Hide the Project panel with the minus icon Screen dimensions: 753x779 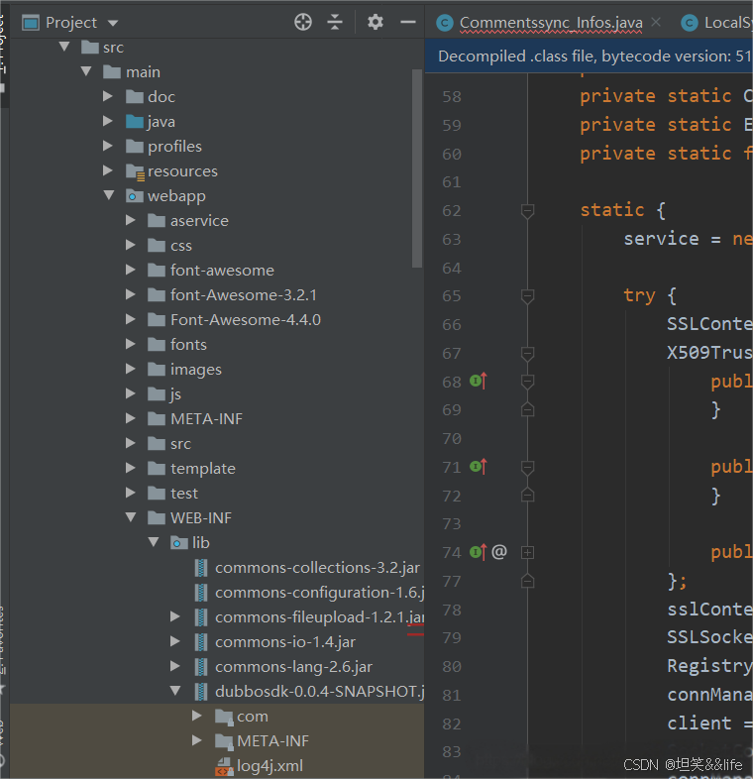pos(408,23)
